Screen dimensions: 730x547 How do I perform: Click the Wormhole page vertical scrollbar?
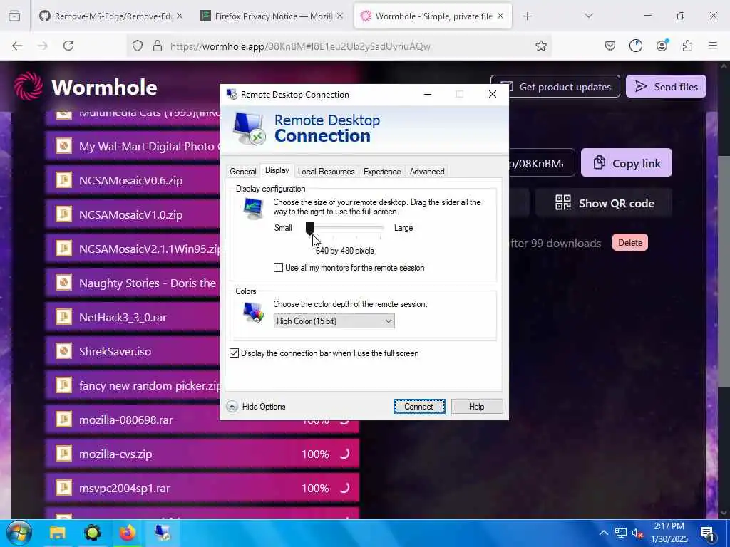(x=724, y=270)
